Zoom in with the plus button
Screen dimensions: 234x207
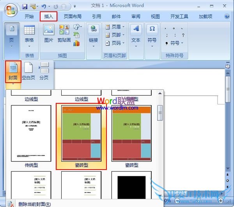point(221,200)
